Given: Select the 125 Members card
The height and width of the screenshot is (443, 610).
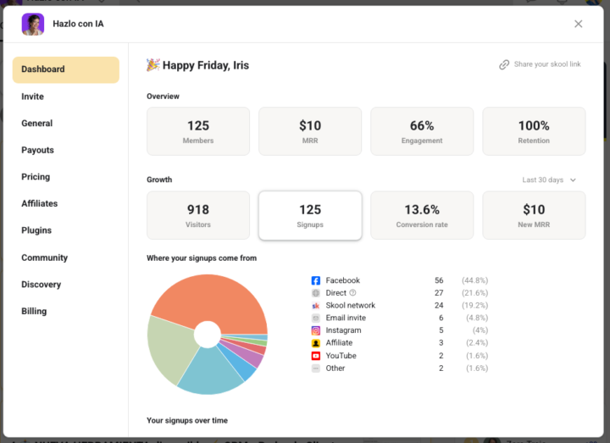Looking at the screenshot, I should 198,131.
